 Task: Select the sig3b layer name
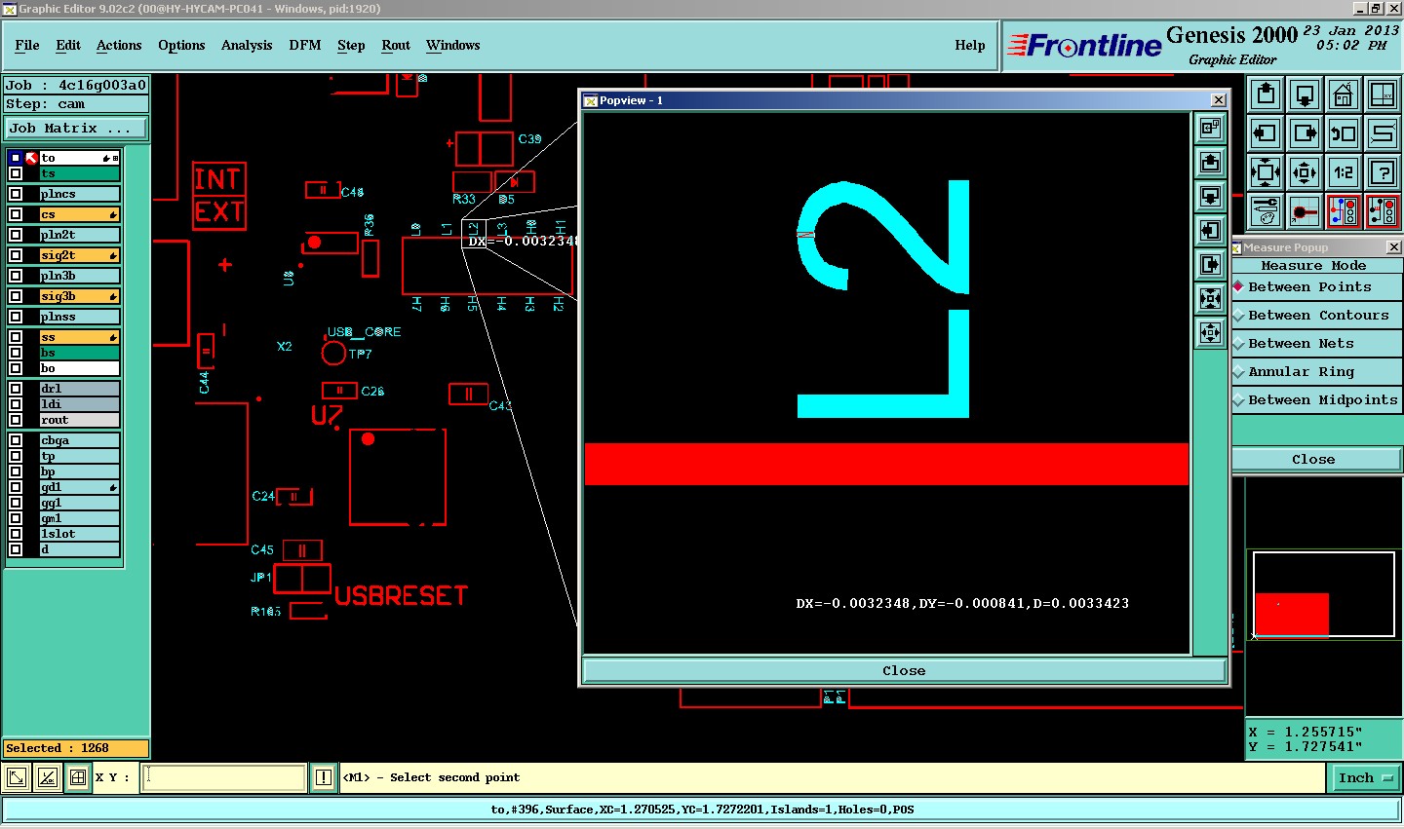tap(79, 296)
